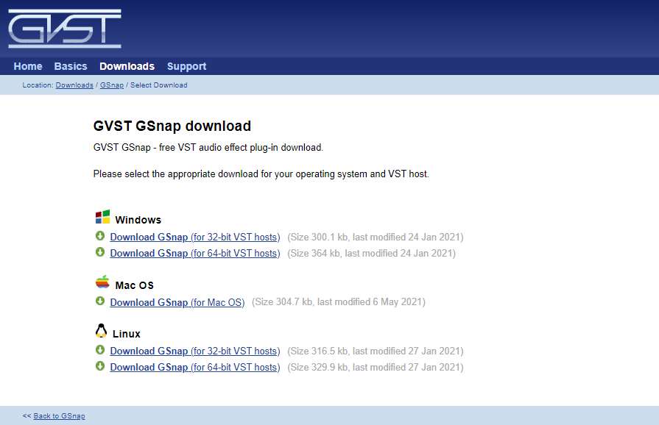Open the Basics menu item

71,66
